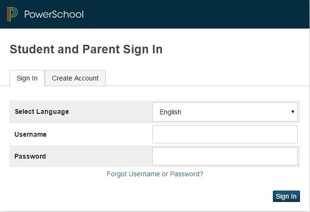Click blank tab strip right of Create Account
This screenshot has height=212, width=310.
pos(205,78)
